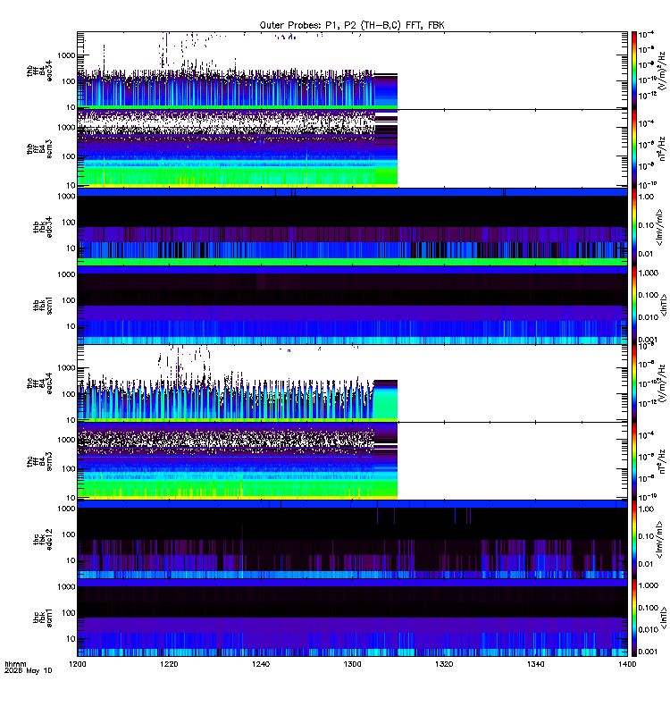Click the "1340" time axis label
The height and width of the screenshot is (715, 670).
coord(535,664)
